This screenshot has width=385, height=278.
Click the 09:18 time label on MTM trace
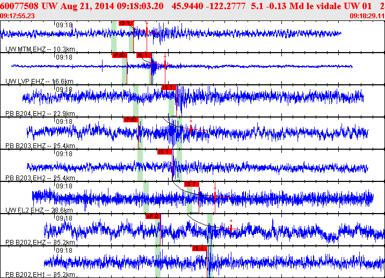pyautogui.click(x=64, y=25)
